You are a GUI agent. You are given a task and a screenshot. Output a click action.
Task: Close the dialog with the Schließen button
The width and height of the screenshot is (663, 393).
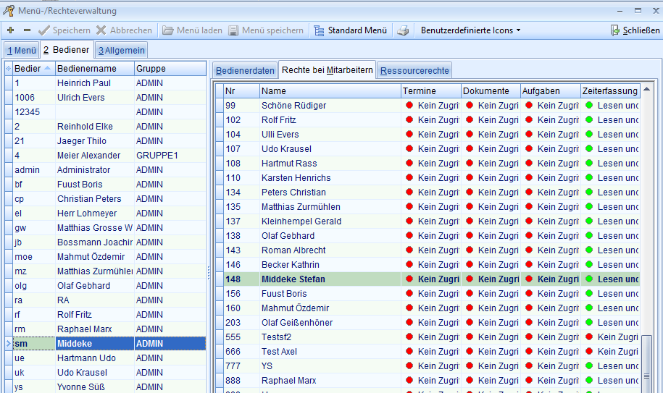pos(635,30)
